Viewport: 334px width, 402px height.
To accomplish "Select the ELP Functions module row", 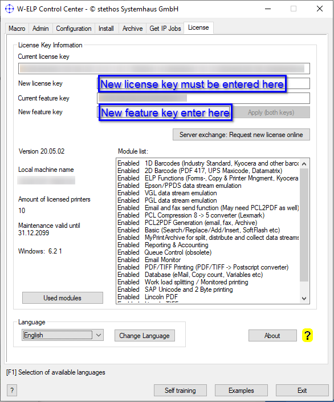I will point(208,178).
